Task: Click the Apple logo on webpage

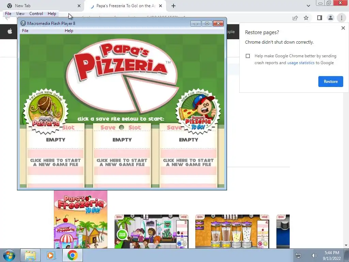Action: tap(10, 31)
